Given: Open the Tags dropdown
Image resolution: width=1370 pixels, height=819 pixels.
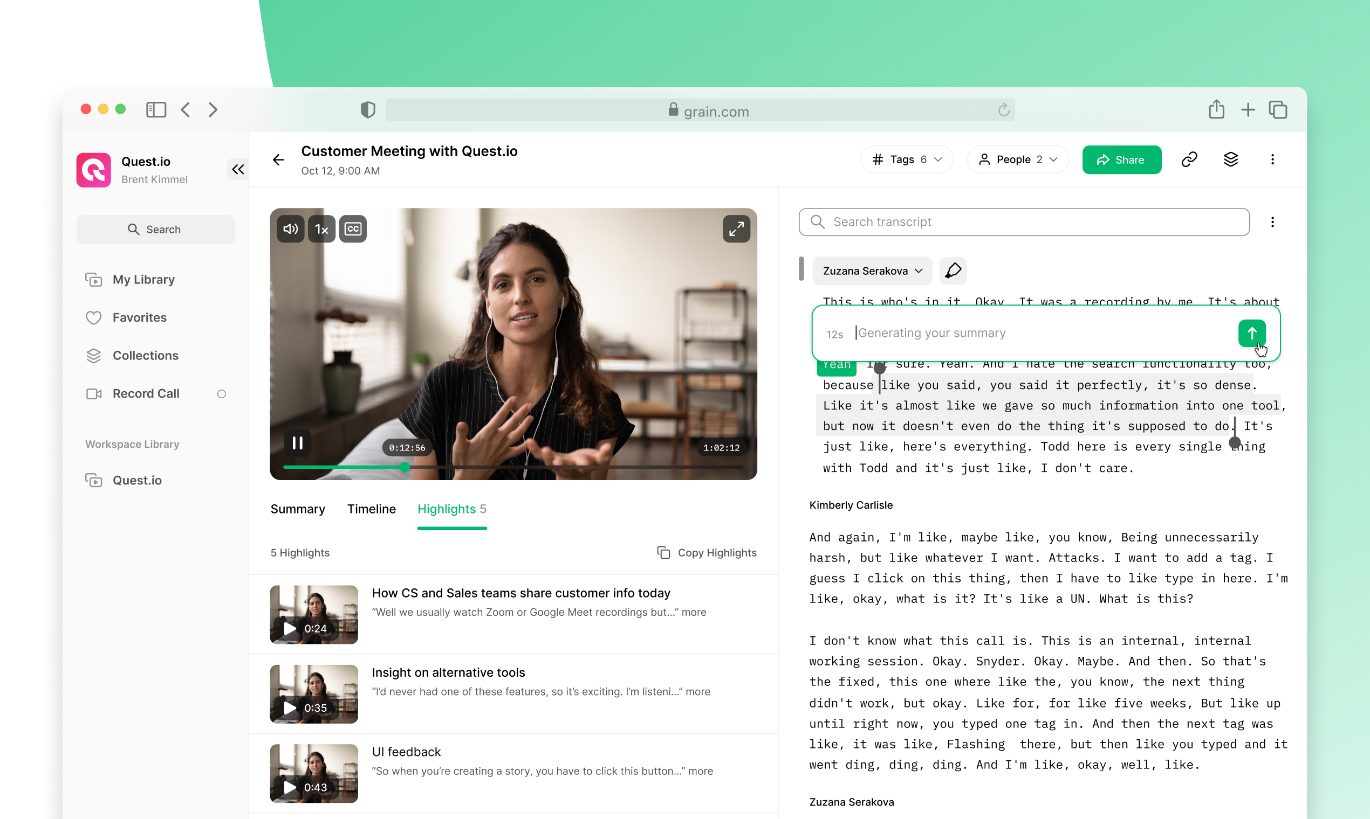Looking at the screenshot, I should click(x=907, y=159).
